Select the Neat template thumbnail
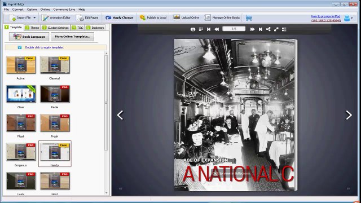Image resolution: width=361 pixels, height=203 pixels. coord(55,181)
